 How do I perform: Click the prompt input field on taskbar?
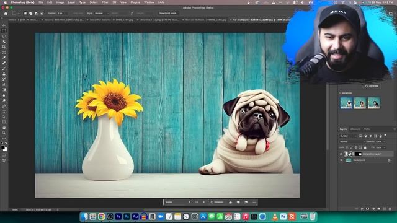pyautogui.click(x=175, y=203)
